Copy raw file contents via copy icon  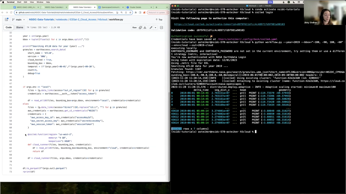pyautogui.click(x=140, y=27)
